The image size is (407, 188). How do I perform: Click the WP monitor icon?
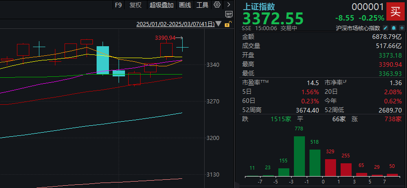point(228,14)
